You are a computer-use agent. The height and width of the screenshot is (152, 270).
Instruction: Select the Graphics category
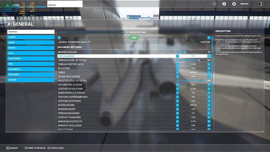pos(31,32)
